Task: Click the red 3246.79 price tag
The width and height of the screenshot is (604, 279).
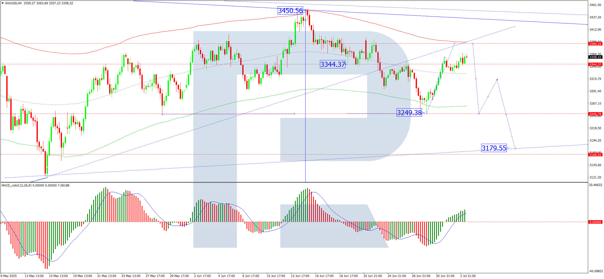Action: pyautogui.click(x=595, y=114)
